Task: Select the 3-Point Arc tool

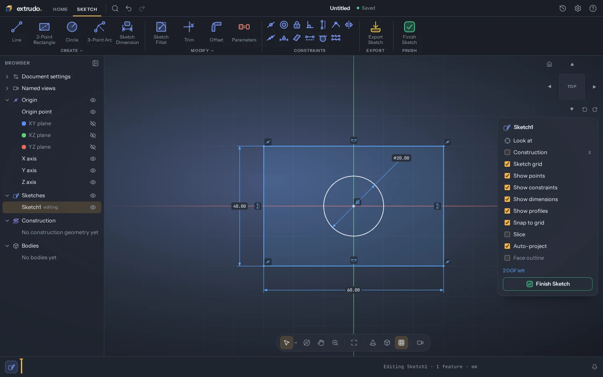Action: pyautogui.click(x=100, y=32)
